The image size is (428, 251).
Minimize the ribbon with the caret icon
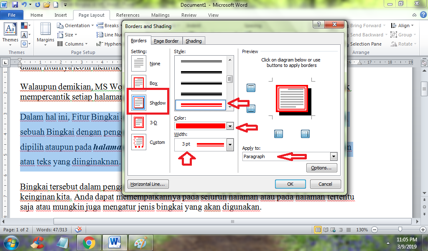pos(414,15)
